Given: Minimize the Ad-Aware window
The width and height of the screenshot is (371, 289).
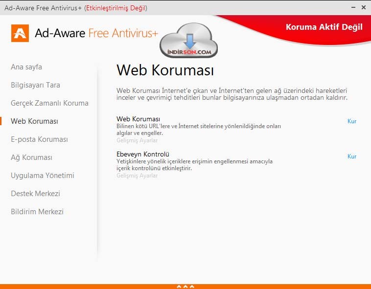Looking at the screenshot, I should pyautogui.click(x=353, y=7).
